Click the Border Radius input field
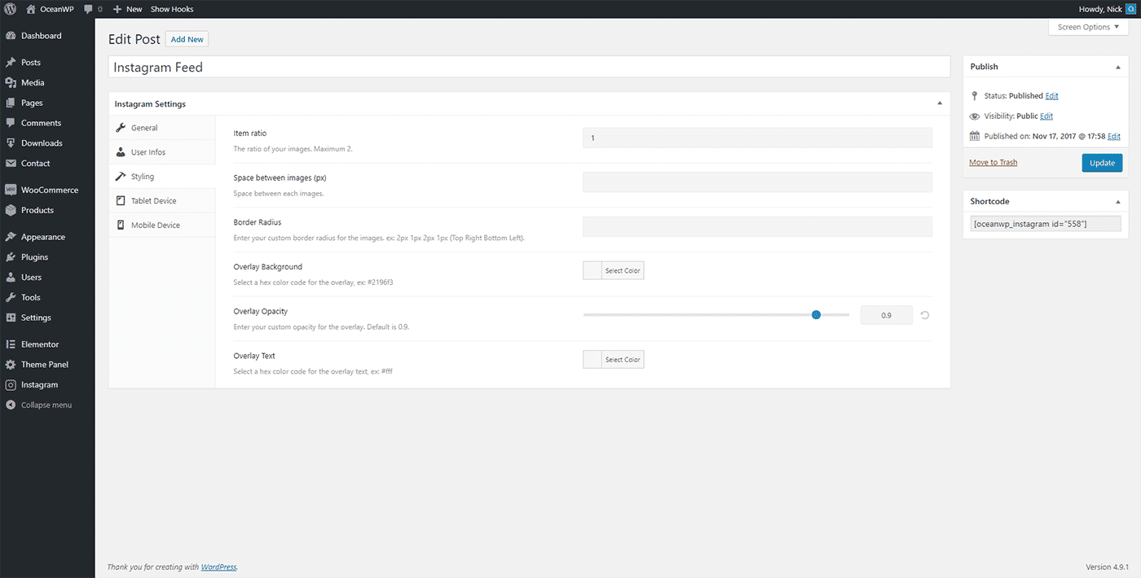Viewport: 1141px width, 578px height. click(x=757, y=226)
